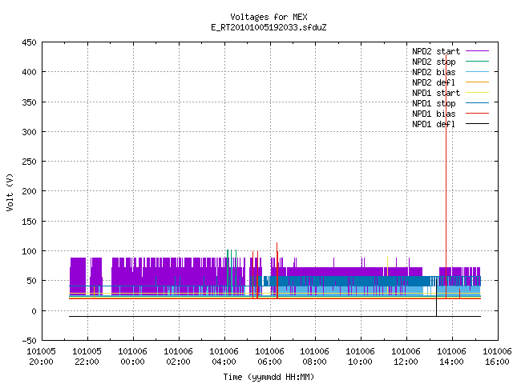
Task: Click the '101006 00:00' time tick label
Action: [x=132, y=356]
